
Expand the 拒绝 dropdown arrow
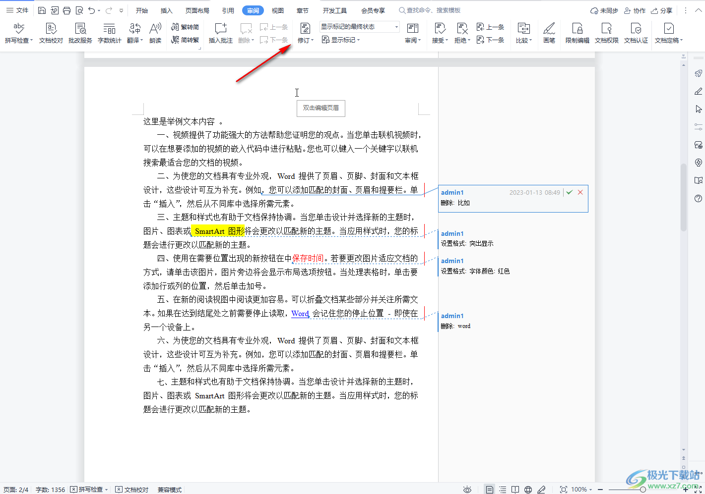click(469, 41)
